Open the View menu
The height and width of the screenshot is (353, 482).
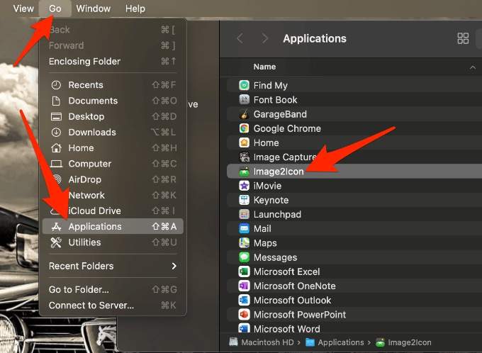pos(23,9)
